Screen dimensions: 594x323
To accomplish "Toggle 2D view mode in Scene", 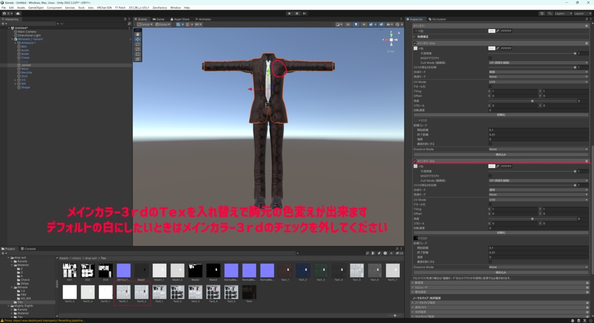I will [x=348, y=24].
